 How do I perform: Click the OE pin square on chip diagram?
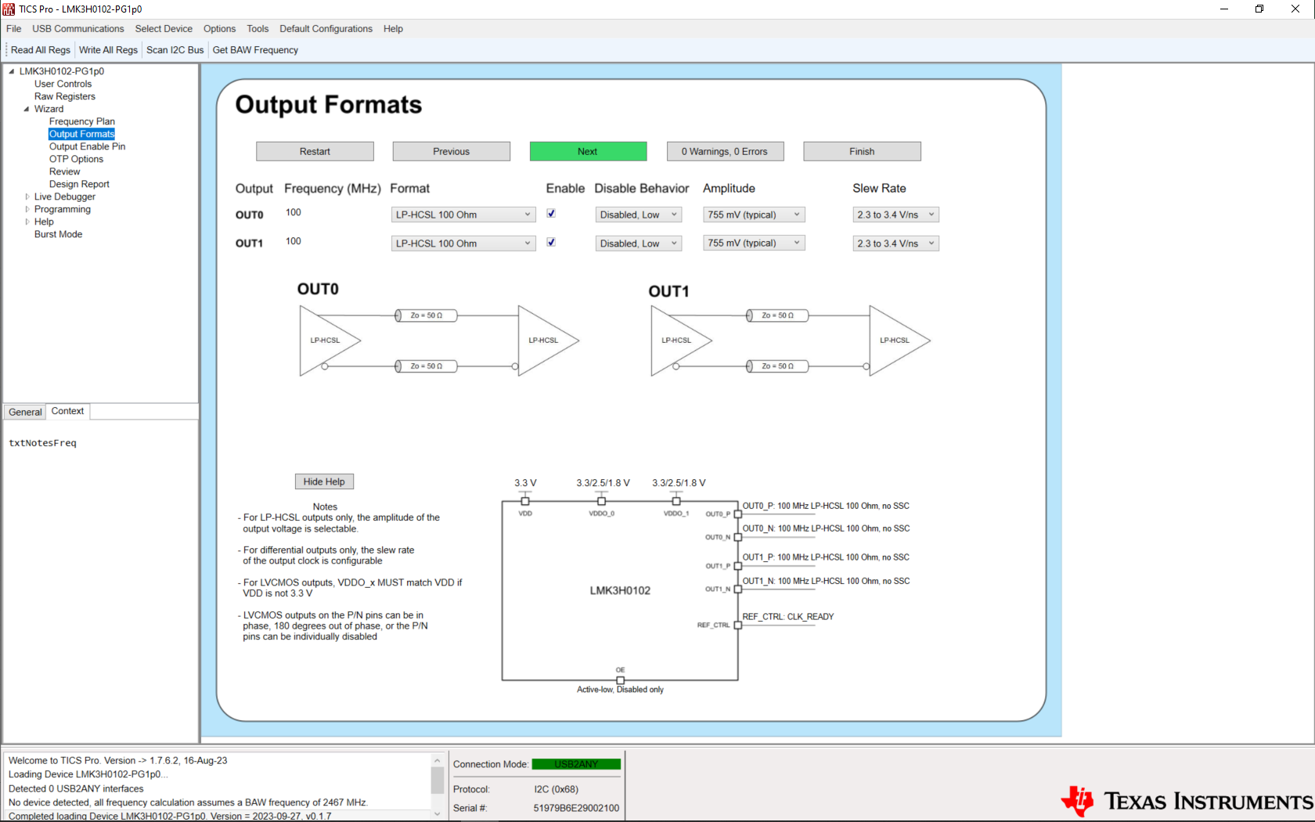tap(621, 680)
